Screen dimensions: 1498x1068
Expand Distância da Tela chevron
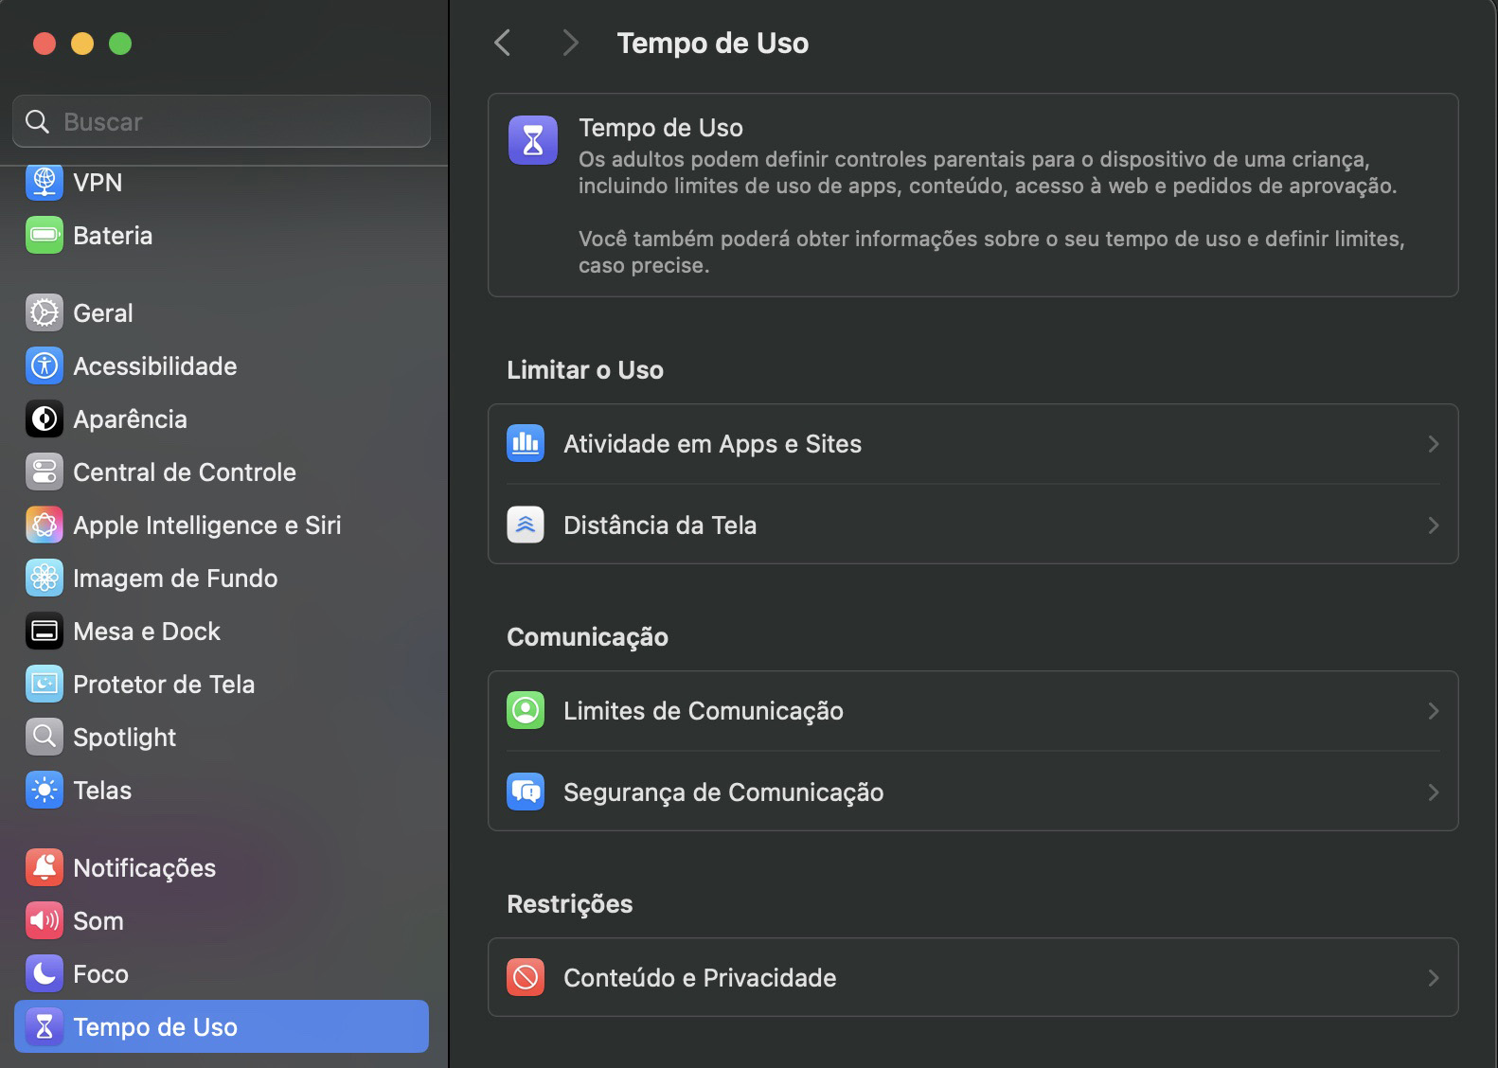click(x=1433, y=525)
